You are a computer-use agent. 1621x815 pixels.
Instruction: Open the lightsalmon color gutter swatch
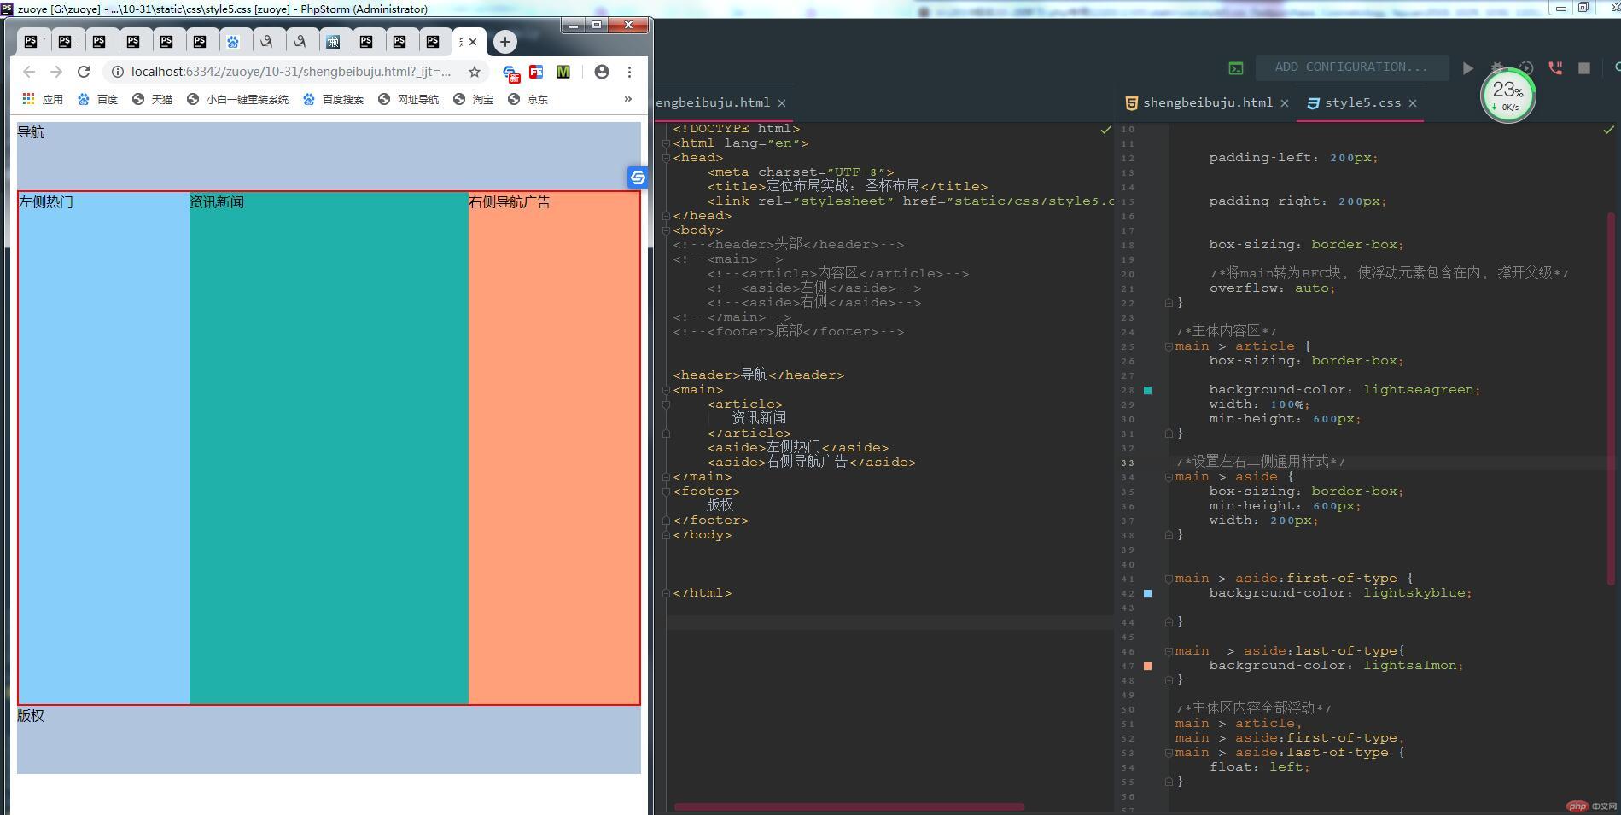[1147, 666]
